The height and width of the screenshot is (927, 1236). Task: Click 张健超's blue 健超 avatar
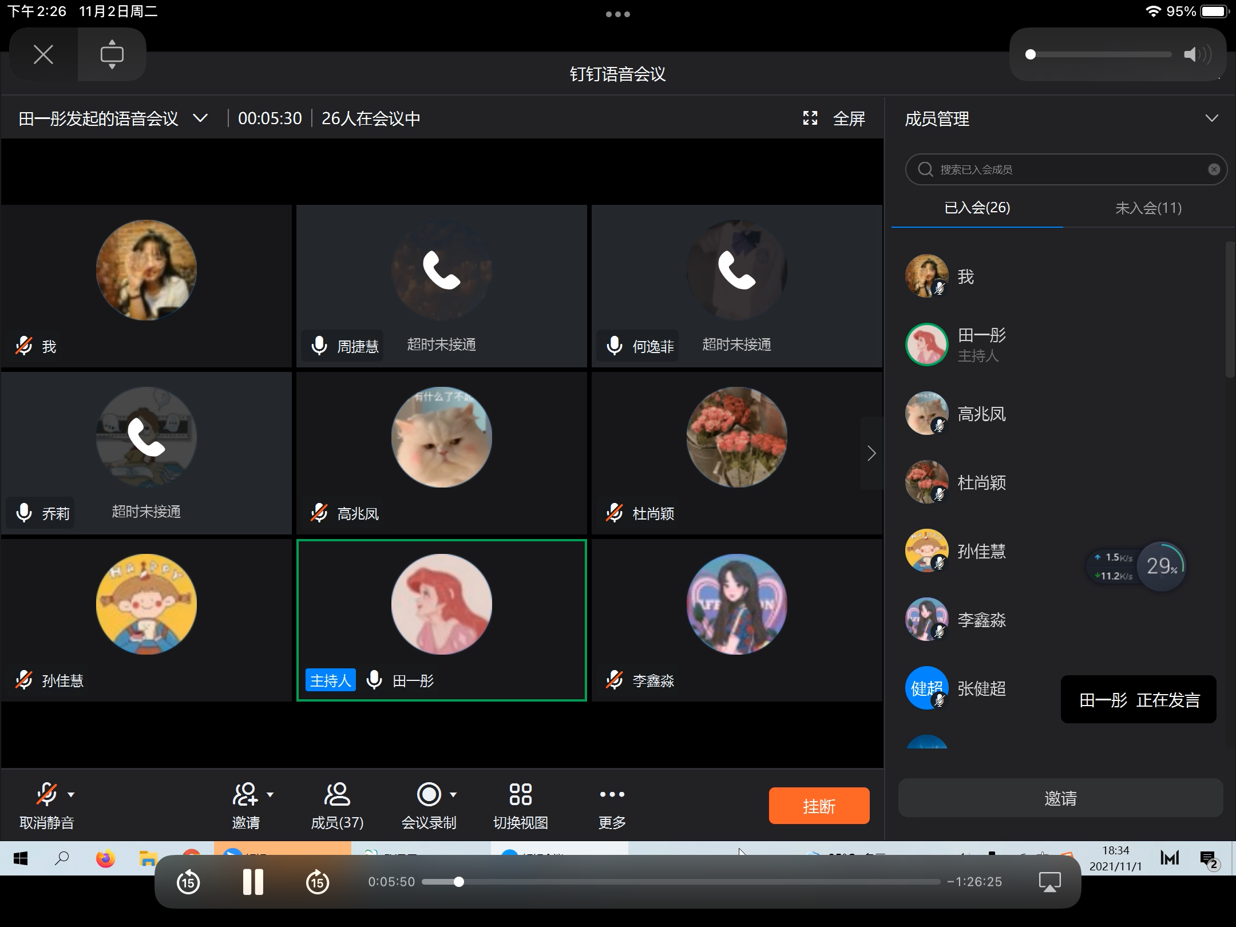pos(927,688)
